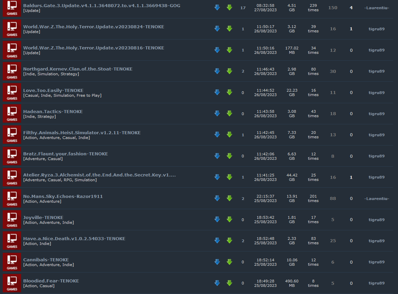Click Games category icon beside Hadean.Tactics-TENOKE
The width and height of the screenshot is (398, 294).
[x=12, y=114]
